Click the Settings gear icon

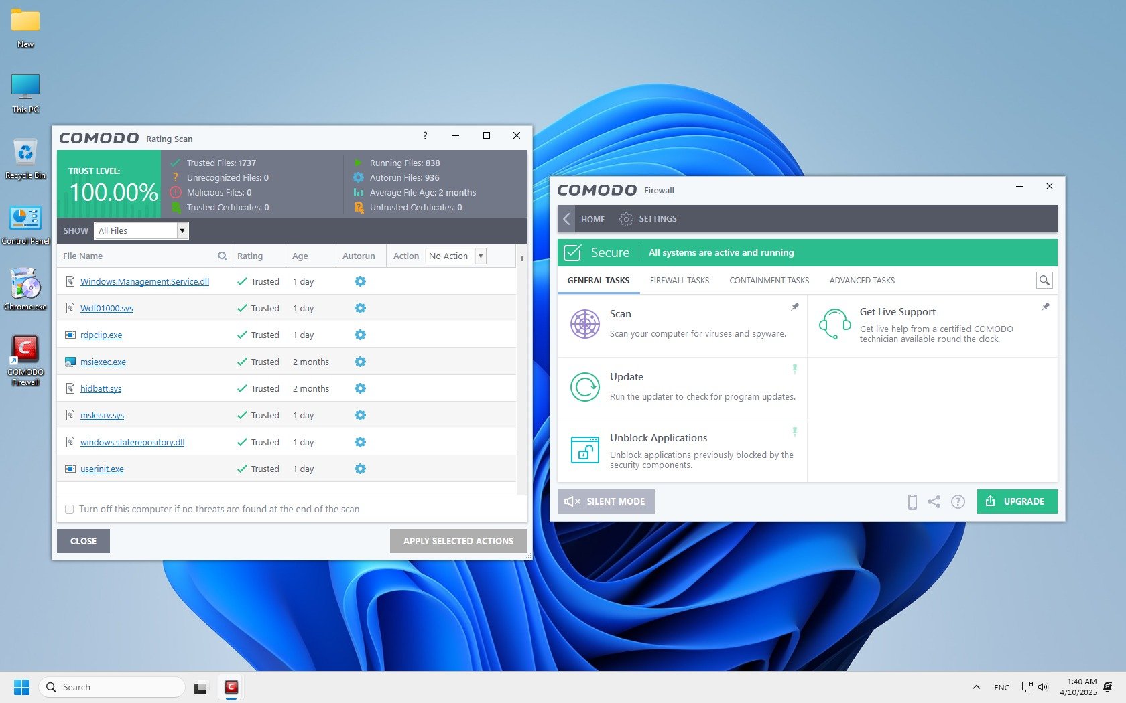626,219
